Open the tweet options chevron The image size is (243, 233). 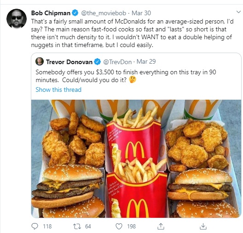click(x=238, y=12)
